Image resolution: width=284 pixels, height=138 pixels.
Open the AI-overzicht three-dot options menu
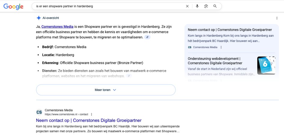(x=277, y=18)
